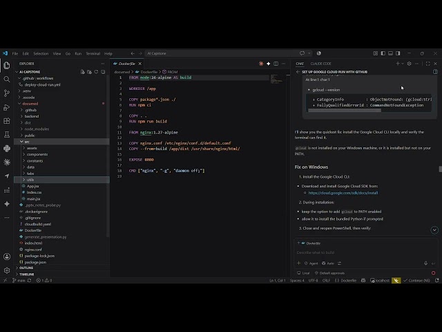Image resolution: width=442 pixels, height=332 pixels.
Task: Open the Run and Debug view
Action: coord(7,107)
